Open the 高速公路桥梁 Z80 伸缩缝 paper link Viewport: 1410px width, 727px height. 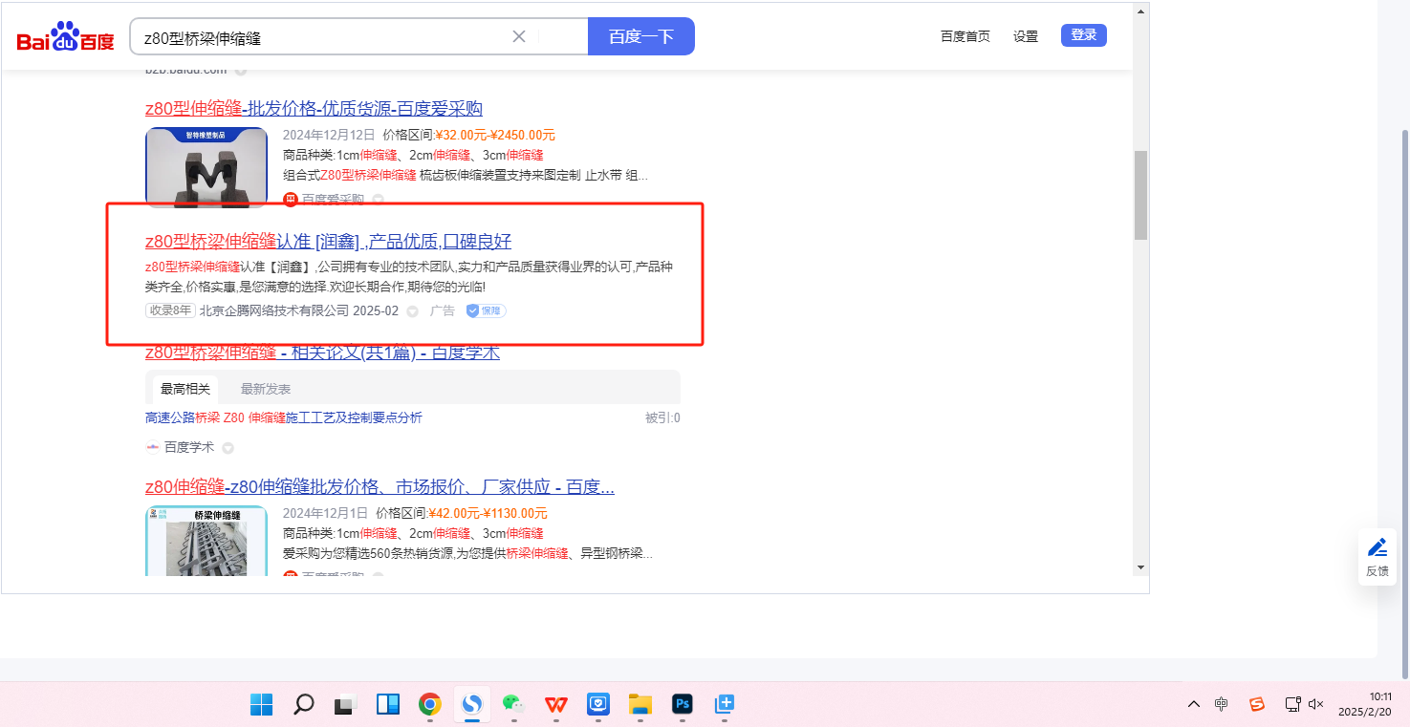284,417
